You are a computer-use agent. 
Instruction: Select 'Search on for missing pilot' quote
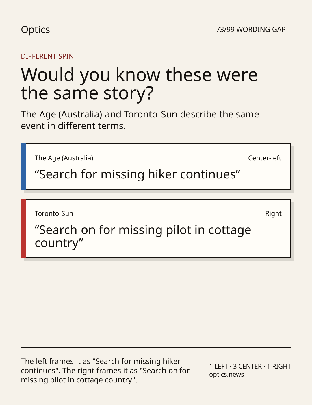(x=143, y=236)
